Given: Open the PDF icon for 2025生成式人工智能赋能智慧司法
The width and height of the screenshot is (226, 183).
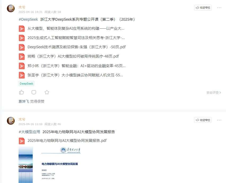Looking at the screenshot, I should click(x=22, y=38).
